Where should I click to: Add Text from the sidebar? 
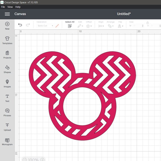[7, 98]
